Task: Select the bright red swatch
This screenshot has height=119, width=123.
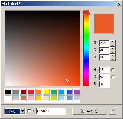Action: [31, 92]
